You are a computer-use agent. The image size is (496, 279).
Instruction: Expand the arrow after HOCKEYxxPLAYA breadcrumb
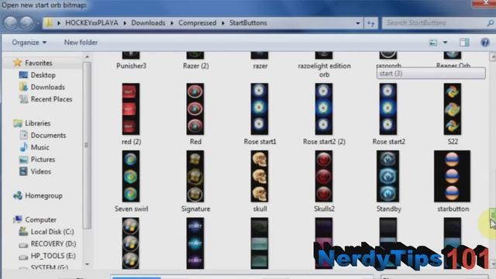tap(125, 23)
